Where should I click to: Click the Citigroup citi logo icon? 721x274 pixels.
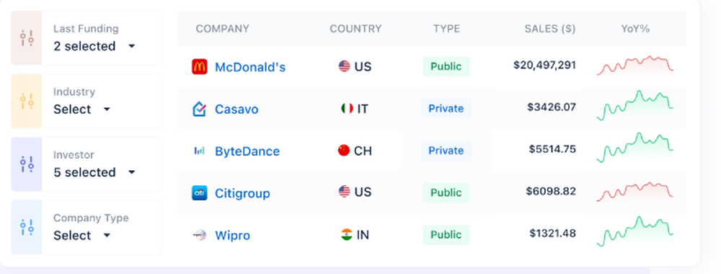click(199, 193)
